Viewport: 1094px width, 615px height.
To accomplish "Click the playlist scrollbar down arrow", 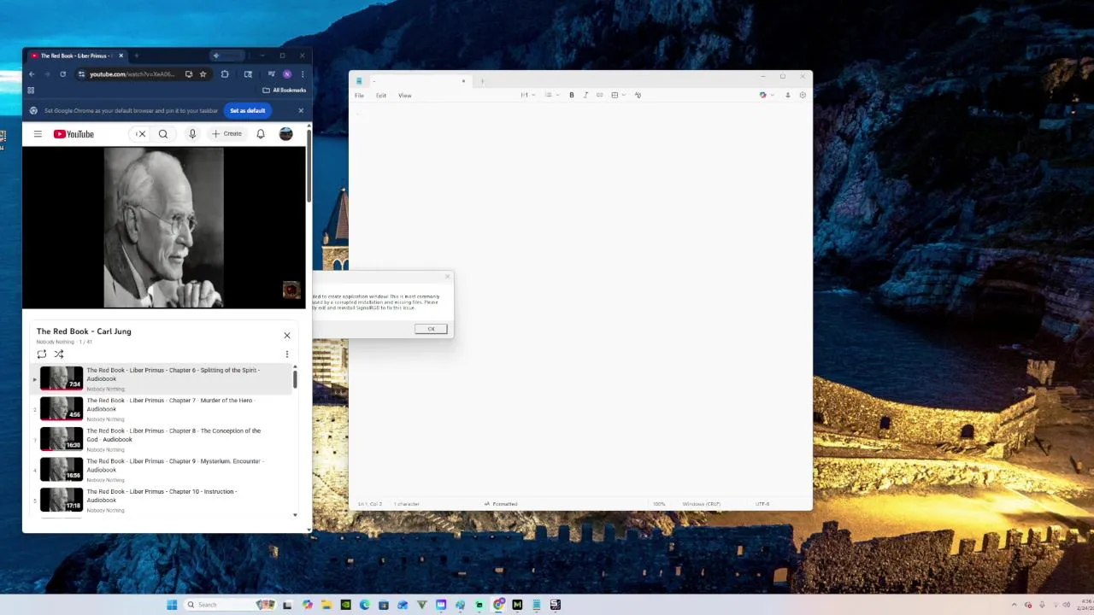I will 296,515.
